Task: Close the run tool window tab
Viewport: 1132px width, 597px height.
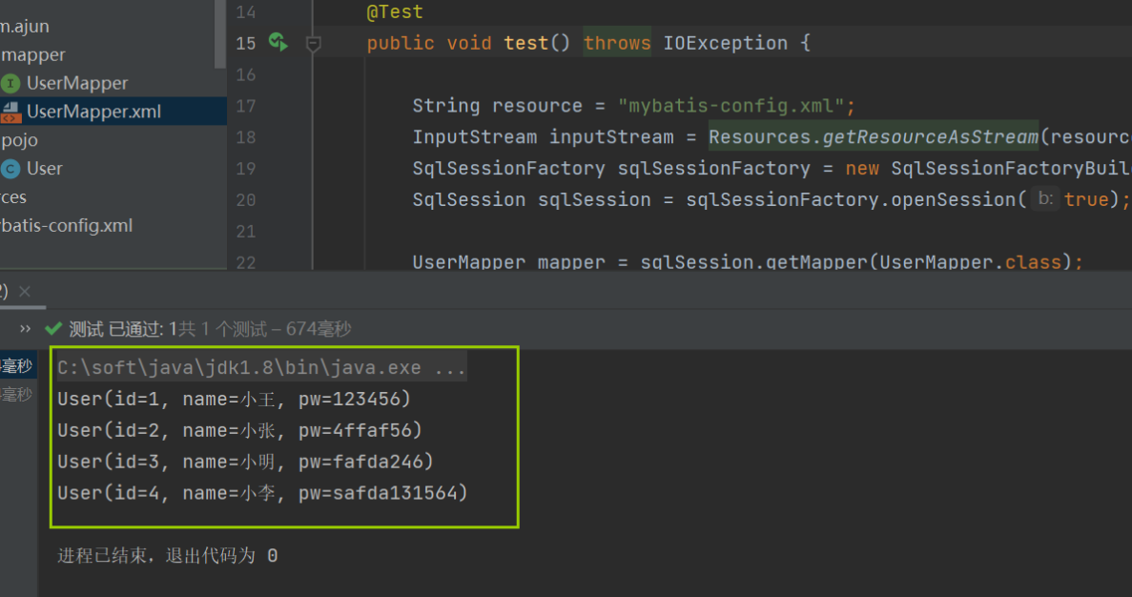Action: click(25, 291)
